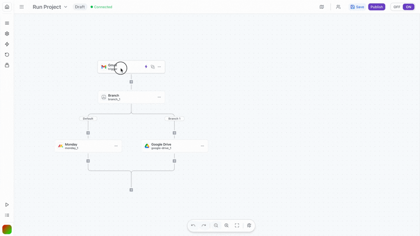This screenshot has height=236, width=420.
Task: Open the run history icon in sidebar
Action: coord(7,55)
